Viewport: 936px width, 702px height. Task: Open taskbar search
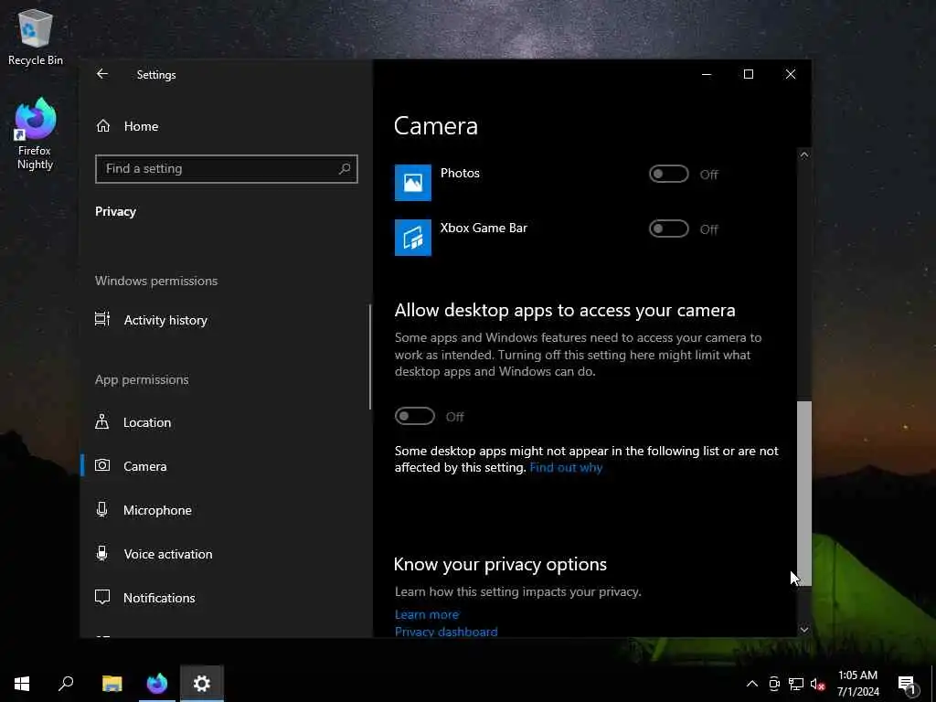(x=66, y=684)
